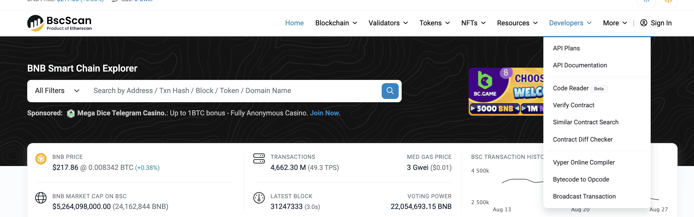Screen dimensions: 694x217
Task: Click the magnifier search button
Action: point(390,91)
